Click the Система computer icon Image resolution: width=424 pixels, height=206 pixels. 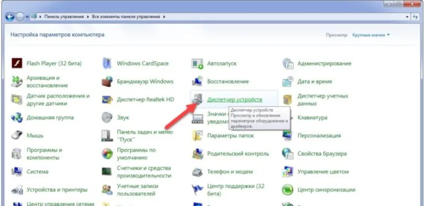click(17, 172)
